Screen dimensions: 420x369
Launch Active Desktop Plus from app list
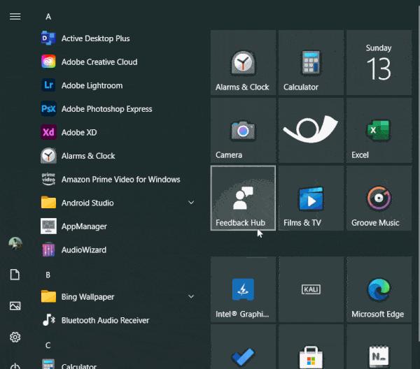pyautogui.click(x=118, y=38)
